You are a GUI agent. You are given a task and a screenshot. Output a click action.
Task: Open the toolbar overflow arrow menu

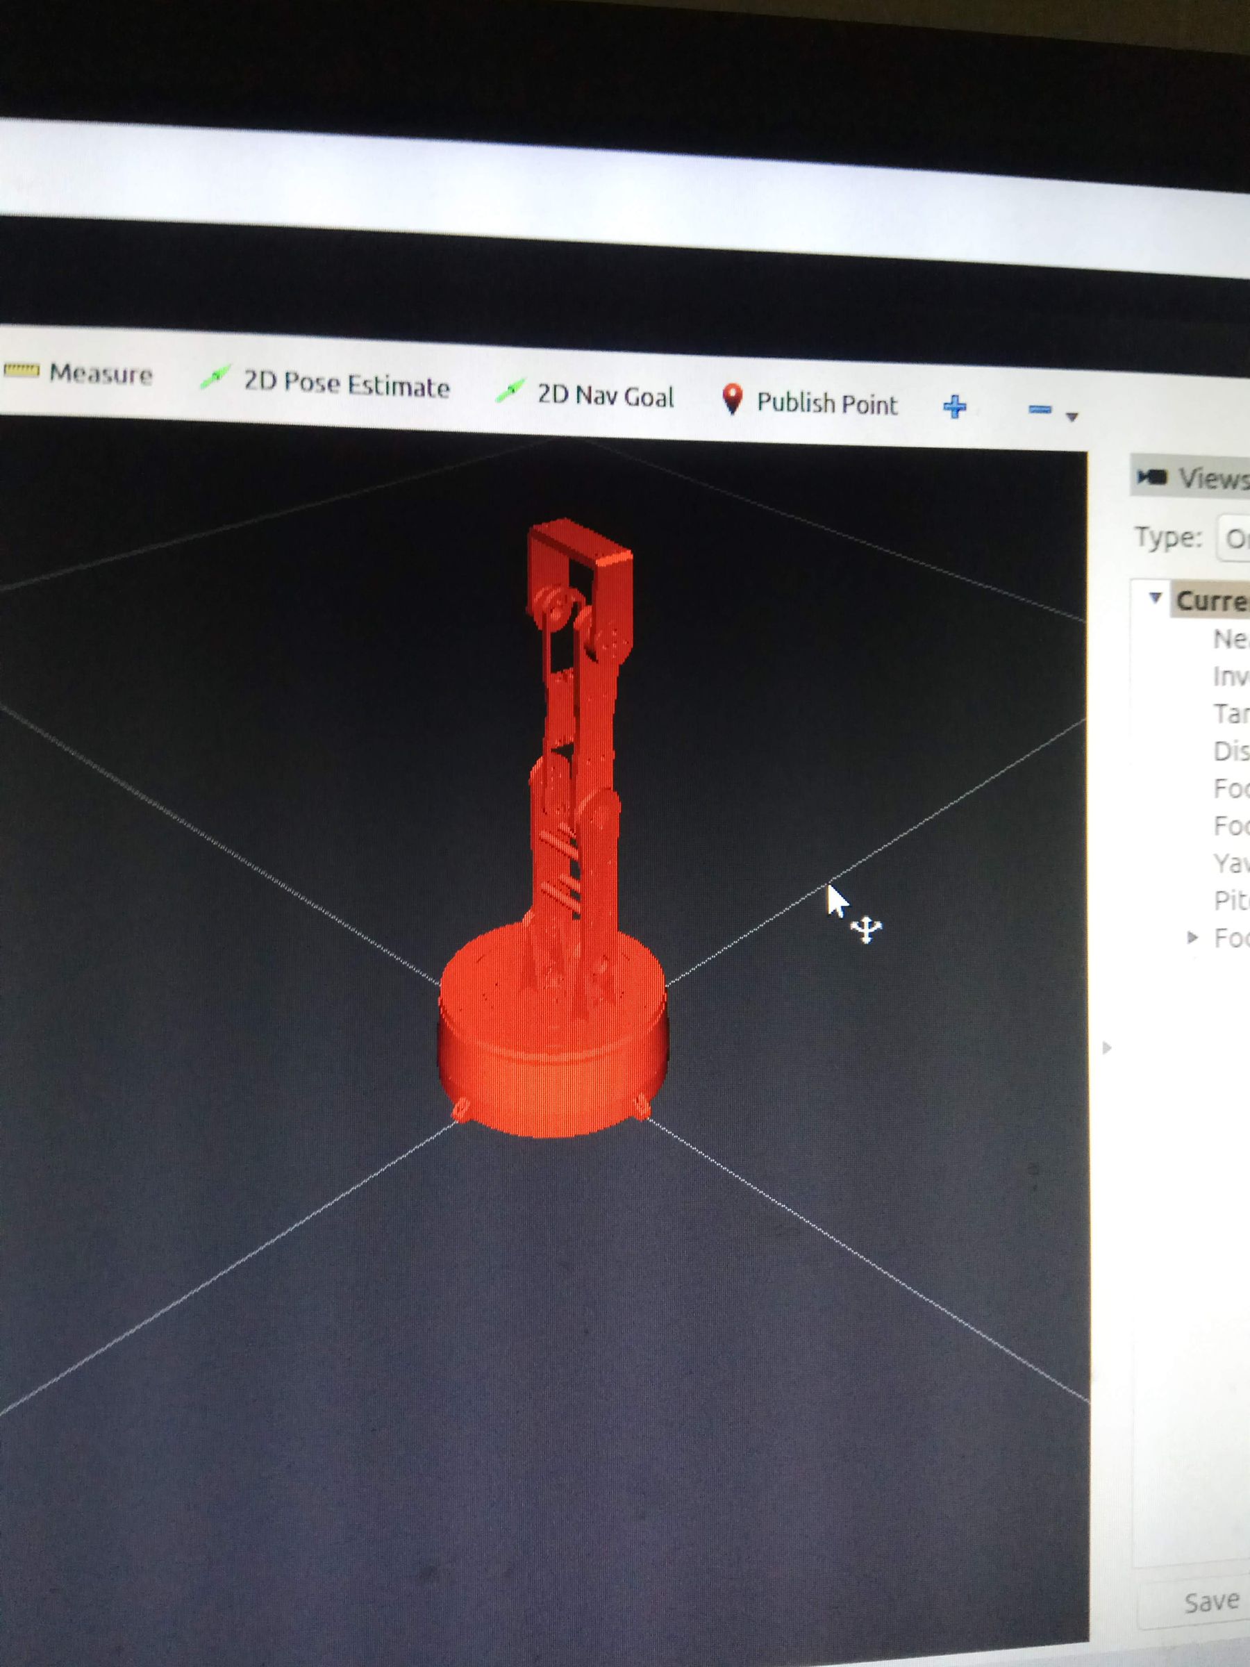[1071, 417]
